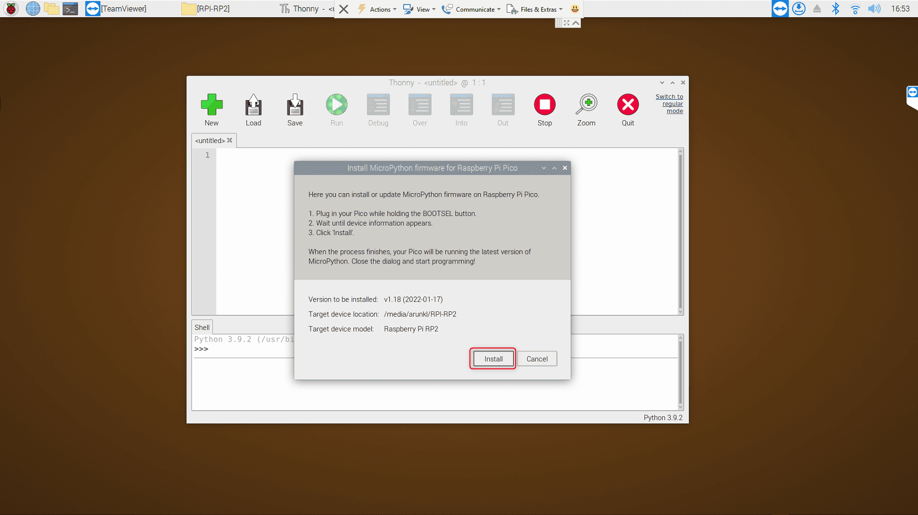
Task: Run the current script
Action: point(337,105)
